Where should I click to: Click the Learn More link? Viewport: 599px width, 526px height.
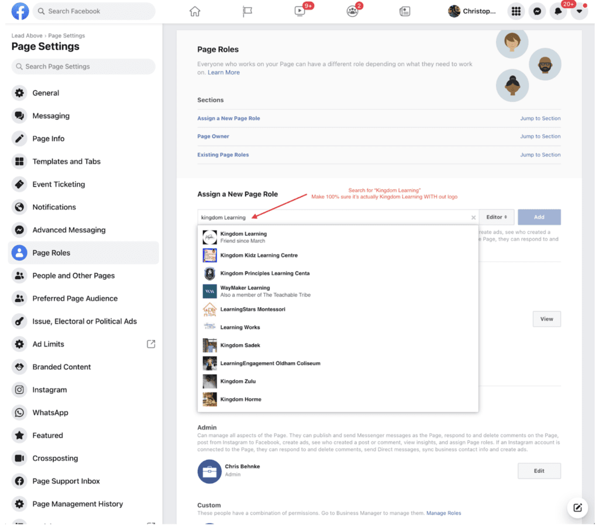click(223, 73)
